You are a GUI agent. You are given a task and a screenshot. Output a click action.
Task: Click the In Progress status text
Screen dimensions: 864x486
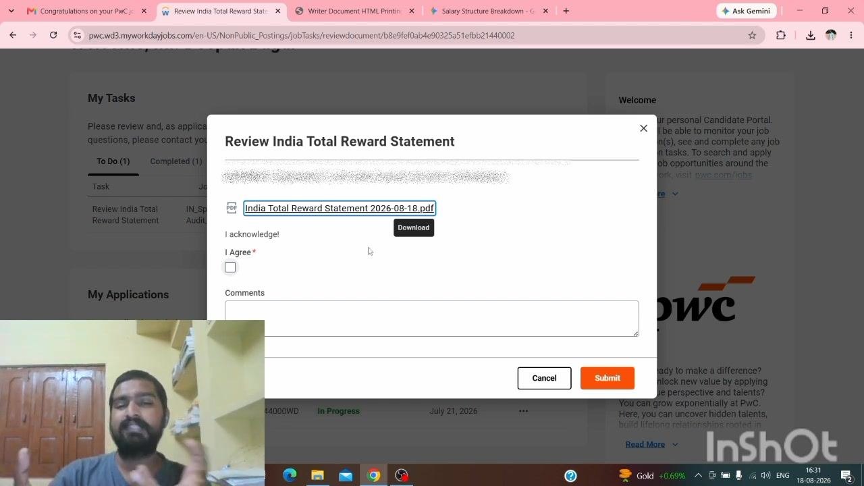[x=338, y=410]
